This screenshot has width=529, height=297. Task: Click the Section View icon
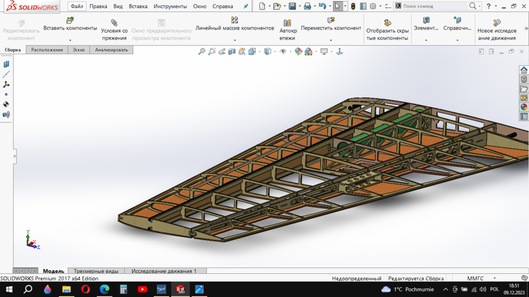(232, 51)
